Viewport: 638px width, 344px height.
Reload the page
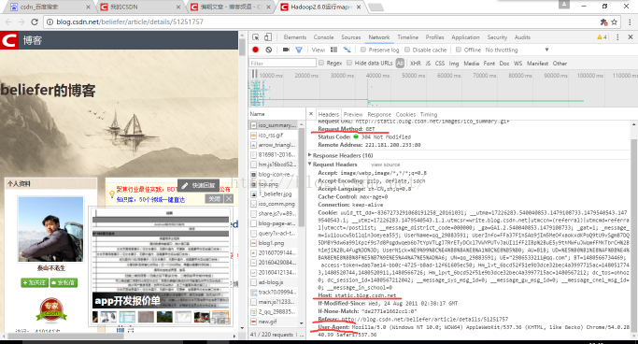[x=35, y=22]
